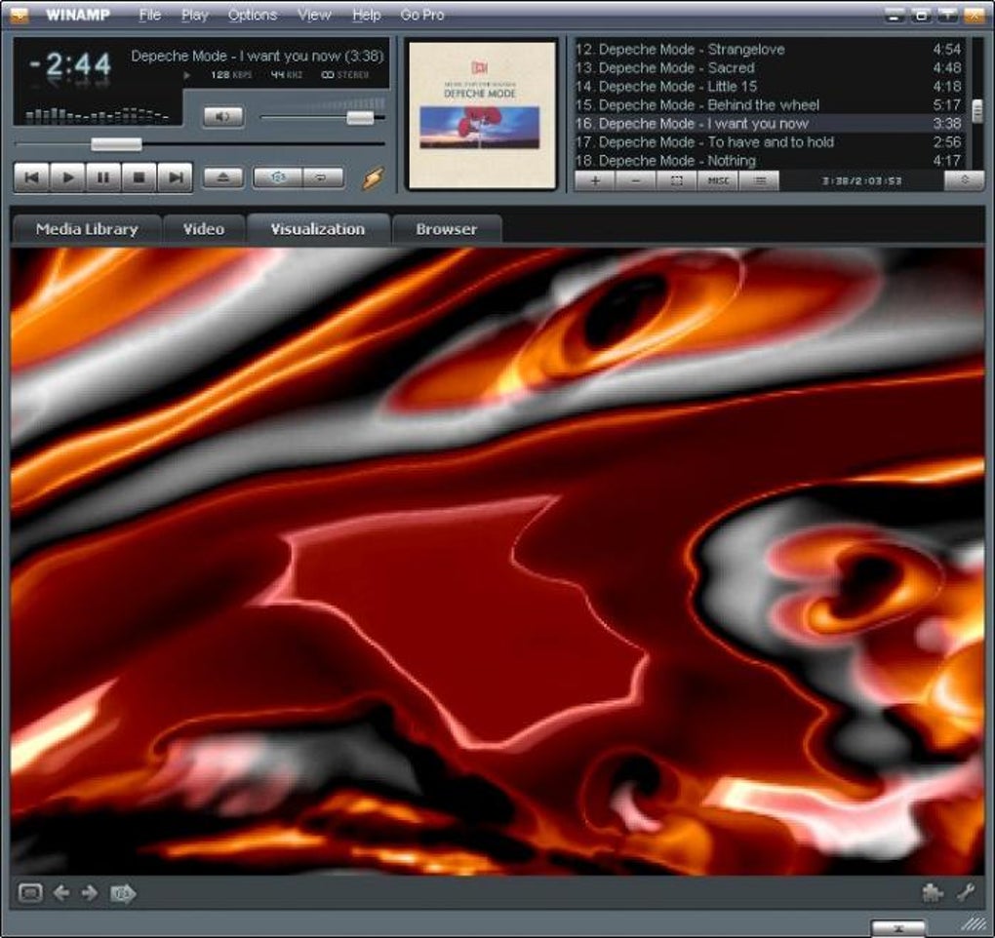Click the Winamp main menu icon
Screen dimensions: 995x938
[20, 15]
